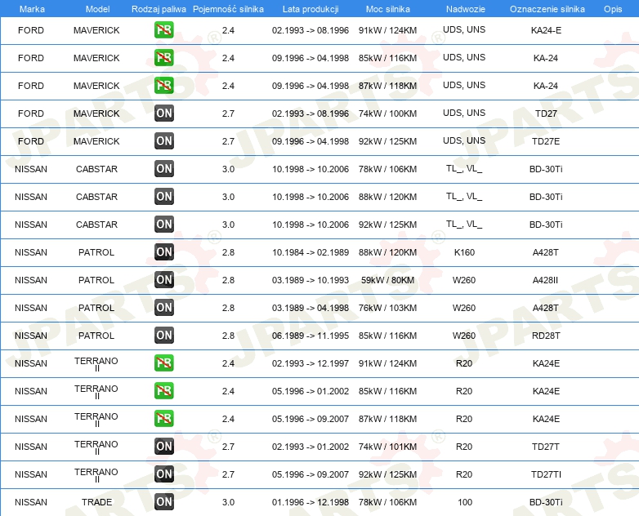Click the date range 01.1996 -> 12.1998
Image resolution: width=639 pixels, height=516 pixels.
click(x=311, y=502)
